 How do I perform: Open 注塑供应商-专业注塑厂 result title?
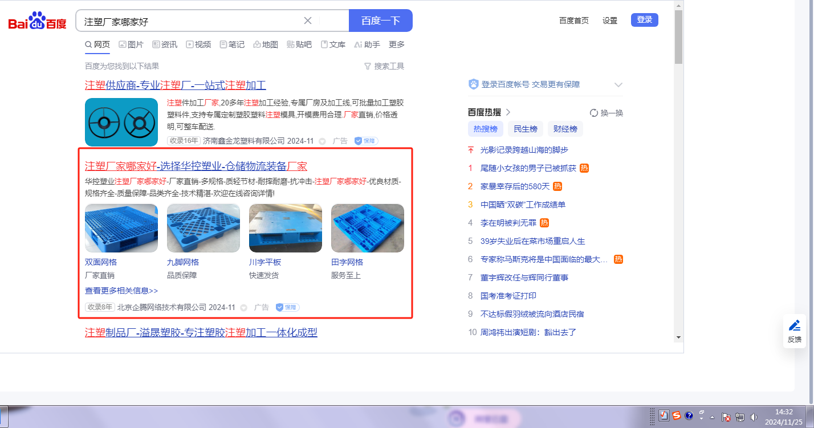click(x=176, y=85)
